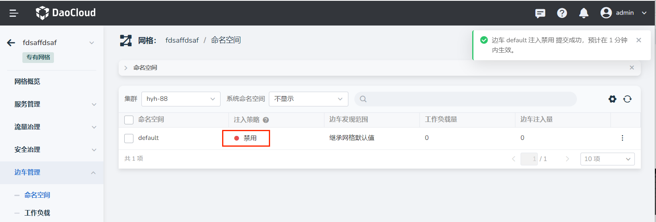Viewport: 656px width, 222px height.
Task: Select 工作负载 under sidebar management
Action: coord(37,213)
